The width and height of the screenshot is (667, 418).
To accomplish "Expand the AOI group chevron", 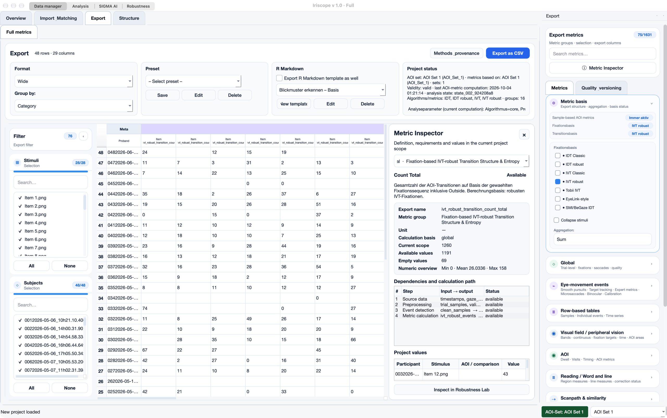I will [x=651, y=356].
